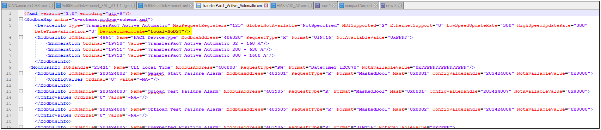This screenshot has height=130, width=601.
Task: Collapse the Offload Test Failure Alarm block
Action: pyautogui.click(x=21, y=109)
